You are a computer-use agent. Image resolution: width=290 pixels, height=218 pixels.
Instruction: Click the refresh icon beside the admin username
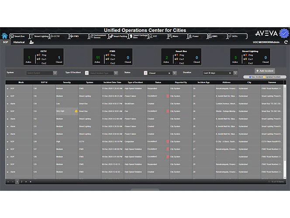pos(286,42)
